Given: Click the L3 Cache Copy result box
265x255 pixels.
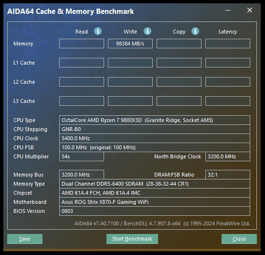Looking at the screenshot, I should 179,101.
